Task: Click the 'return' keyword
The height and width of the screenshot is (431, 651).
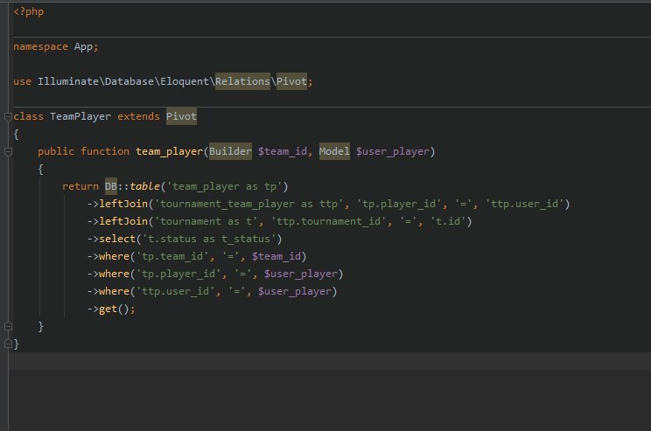Action: (x=80, y=186)
